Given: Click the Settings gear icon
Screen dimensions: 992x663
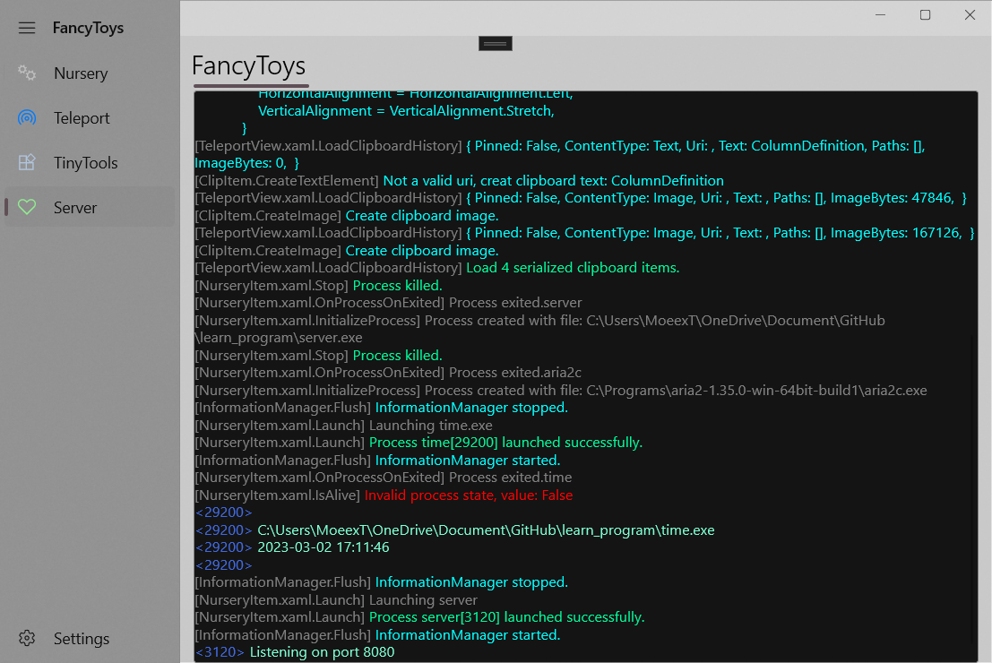Looking at the screenshot, I should coord(27,639).
